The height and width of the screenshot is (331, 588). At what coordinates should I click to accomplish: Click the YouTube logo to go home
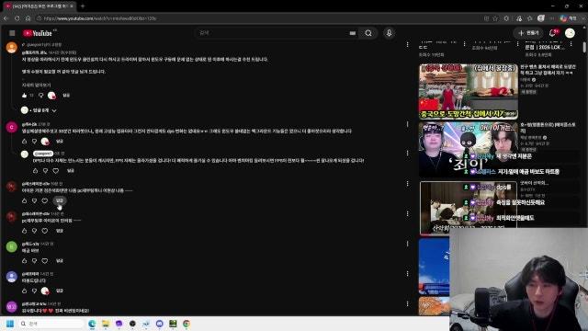[37, 33]
